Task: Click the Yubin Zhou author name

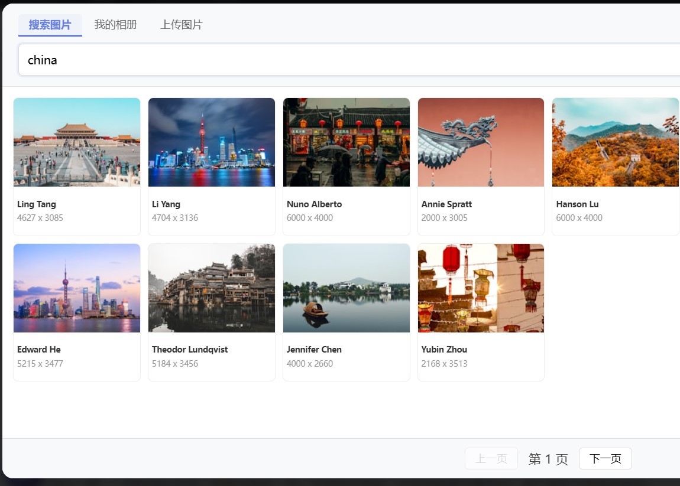Action: tap(444, 350)
